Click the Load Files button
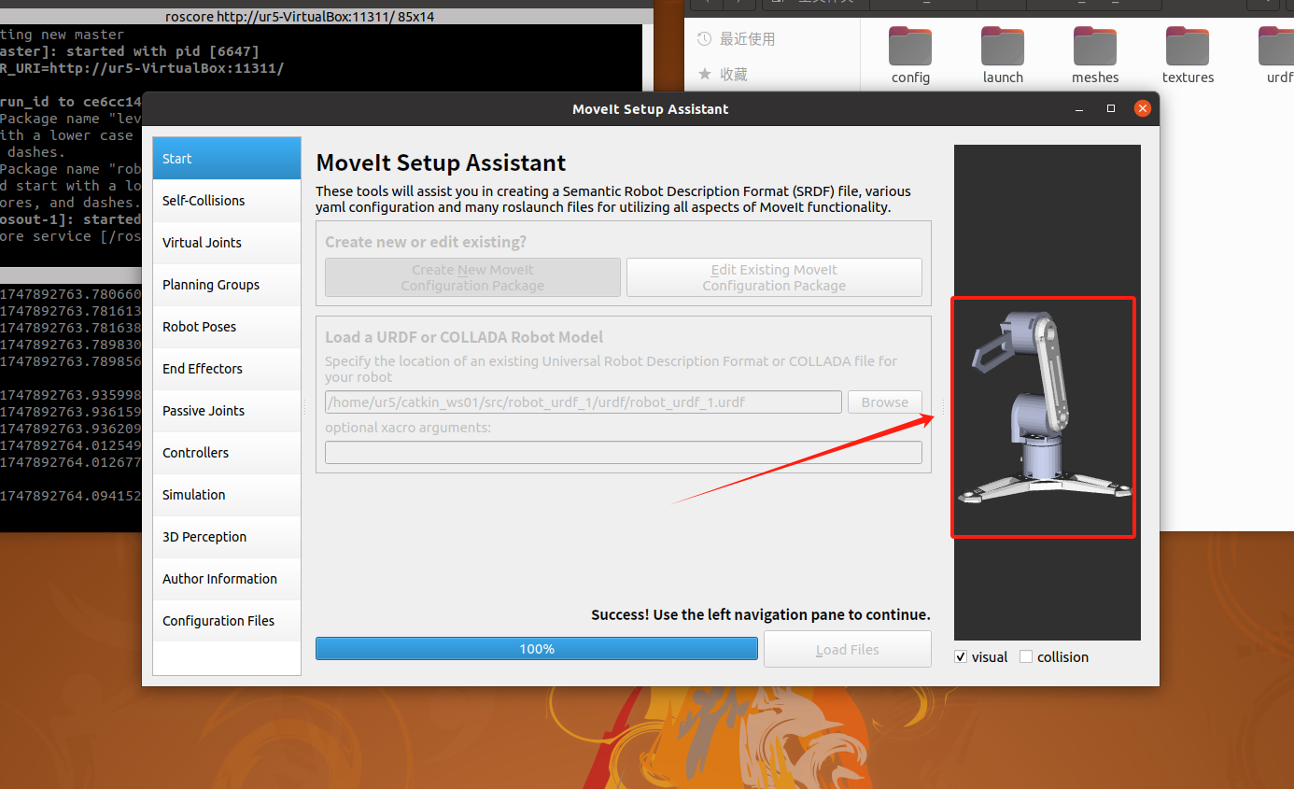The image size is (1294, 789). (848, 649)
